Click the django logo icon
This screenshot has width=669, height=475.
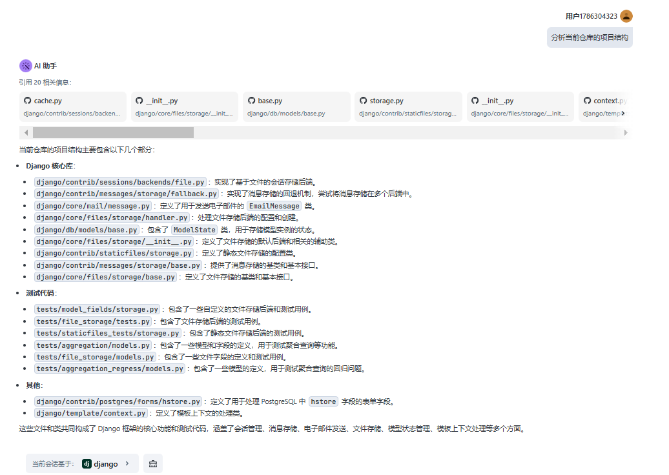(87, 463)
